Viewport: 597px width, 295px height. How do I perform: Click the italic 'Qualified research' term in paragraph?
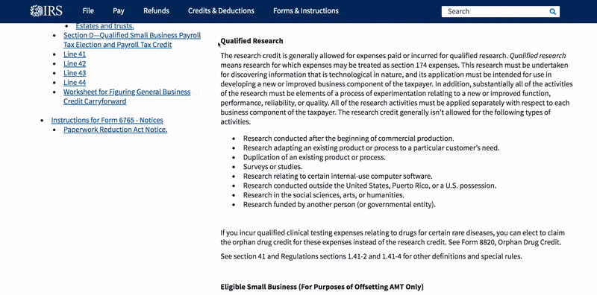537,56
